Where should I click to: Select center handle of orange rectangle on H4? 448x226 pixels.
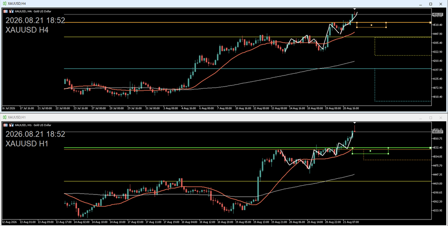coord(371,25)
